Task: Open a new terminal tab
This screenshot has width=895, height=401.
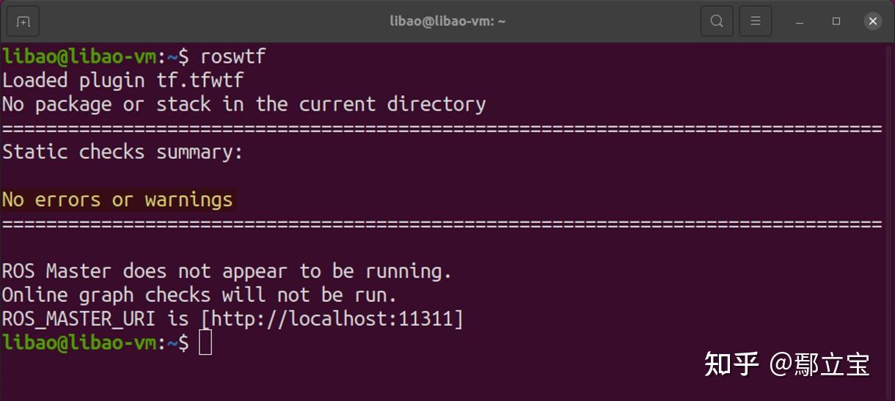Action: (23, 21)
